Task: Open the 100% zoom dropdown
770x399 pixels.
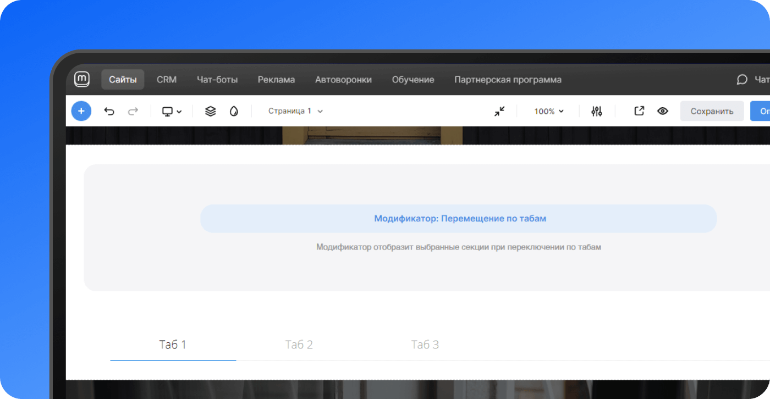Action: (x=549, y=112)
